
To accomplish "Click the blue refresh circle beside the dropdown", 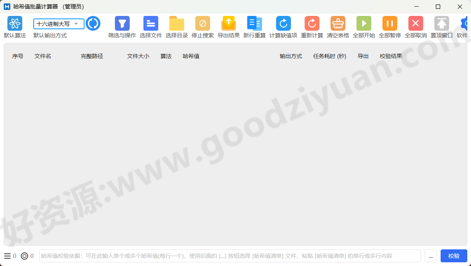I will click(93, 23).
